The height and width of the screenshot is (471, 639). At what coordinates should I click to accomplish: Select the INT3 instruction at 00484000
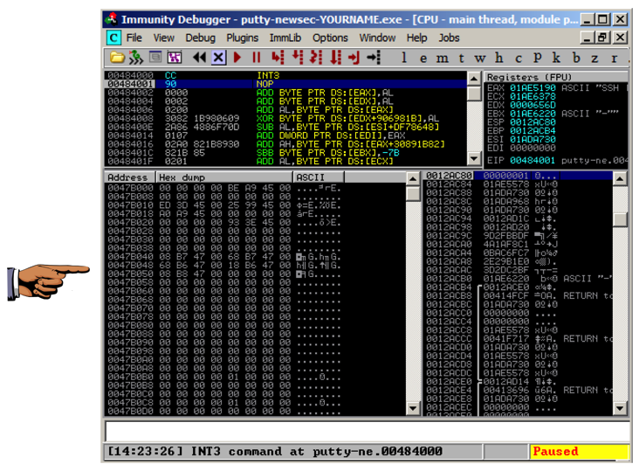(x=285, y=75)
